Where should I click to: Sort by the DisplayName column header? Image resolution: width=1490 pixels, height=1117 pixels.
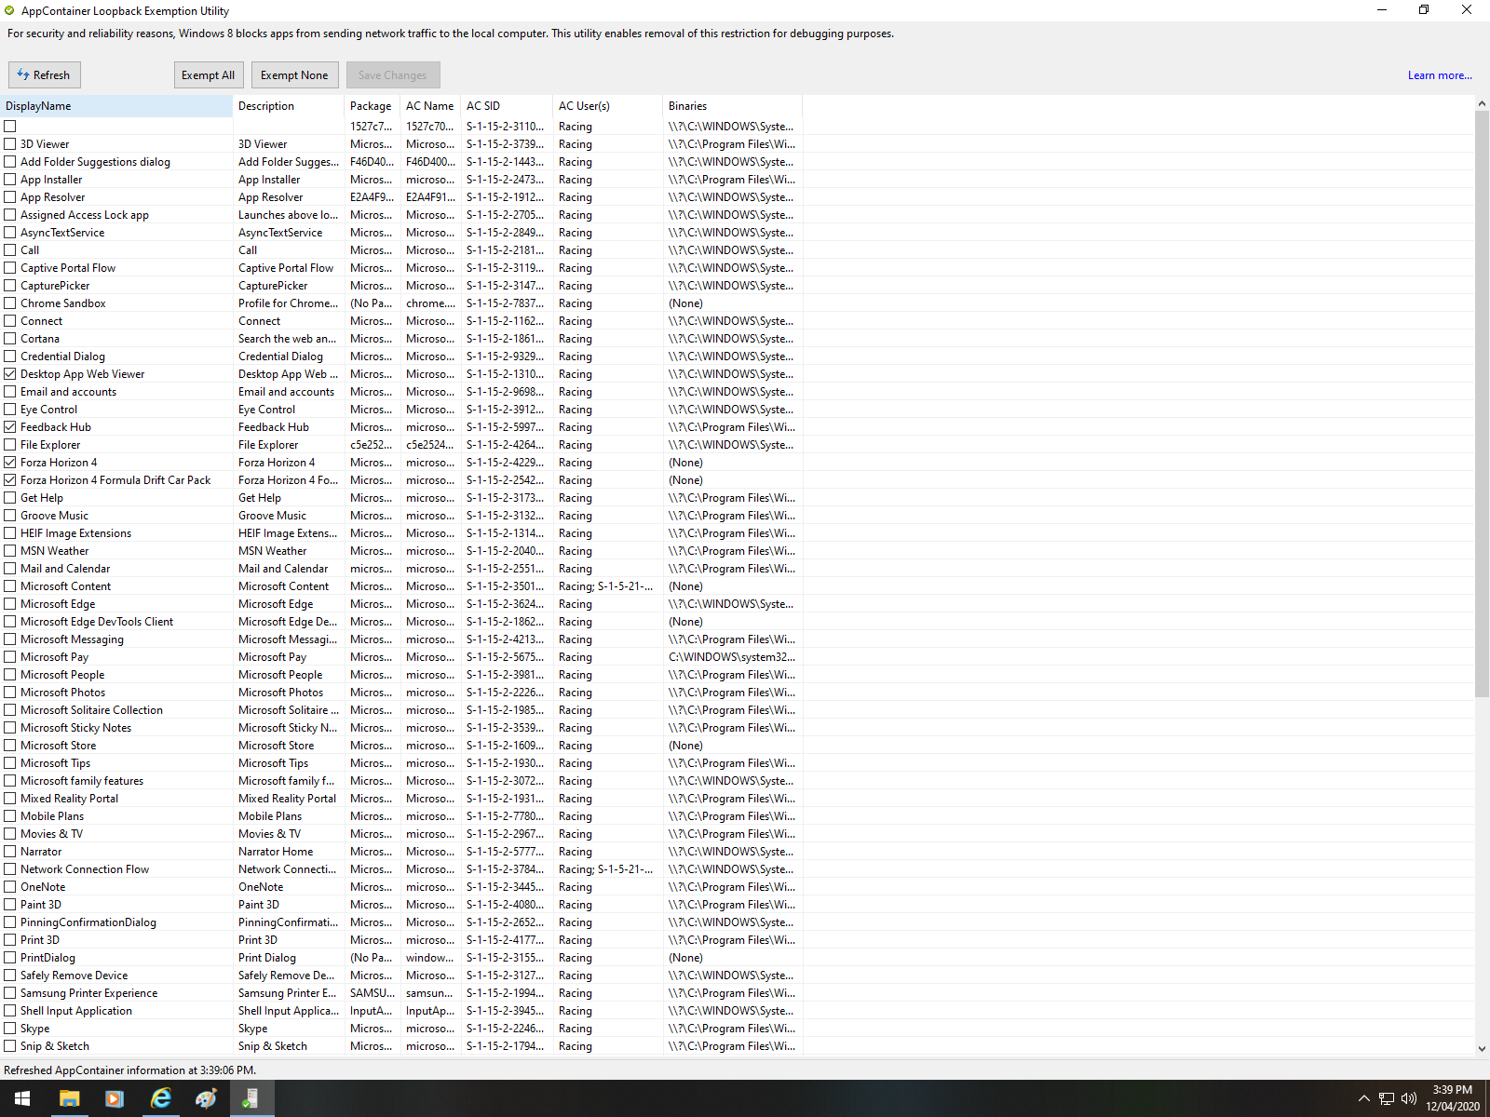[116, 106]
